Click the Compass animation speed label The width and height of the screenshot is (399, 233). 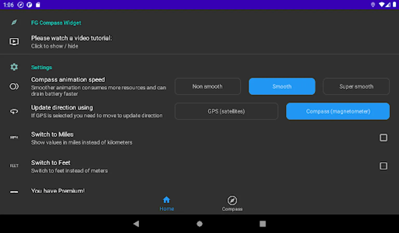pos(68,79)
